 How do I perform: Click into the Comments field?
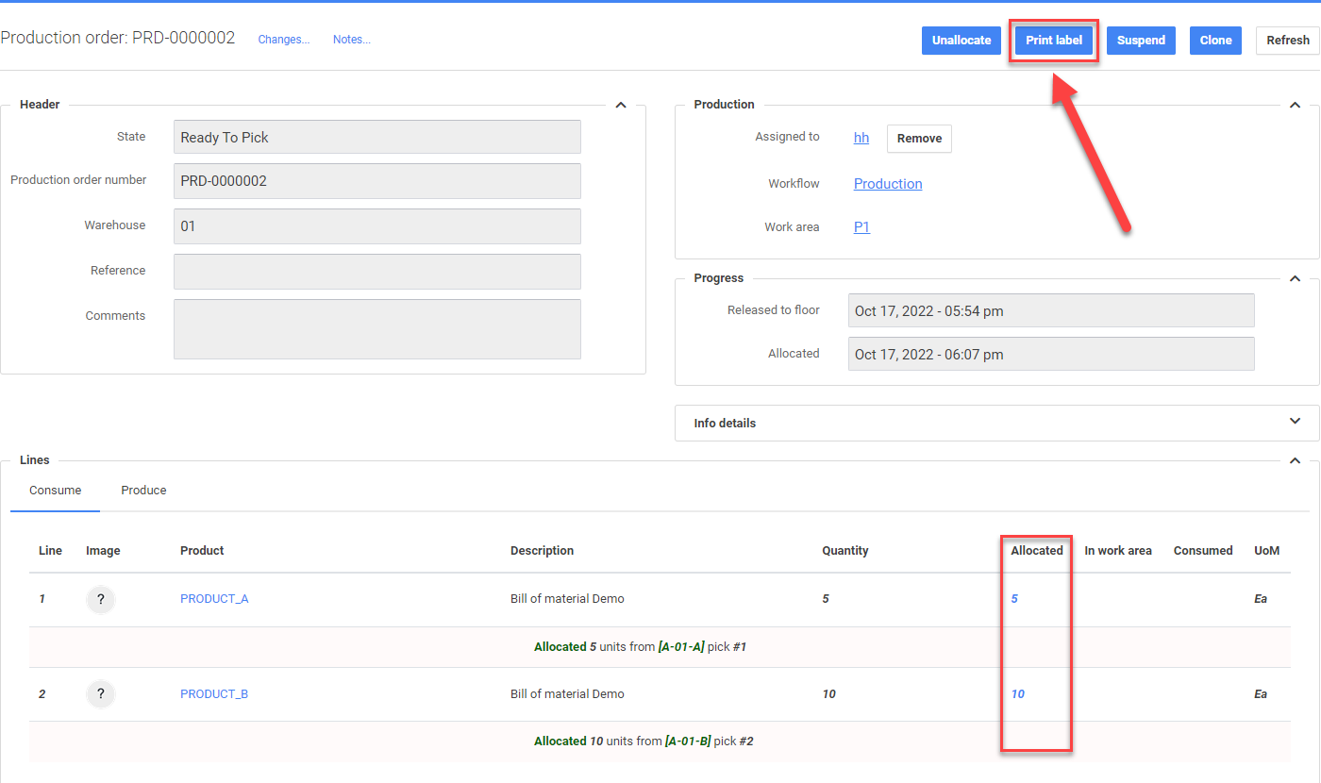pos(376,329)
